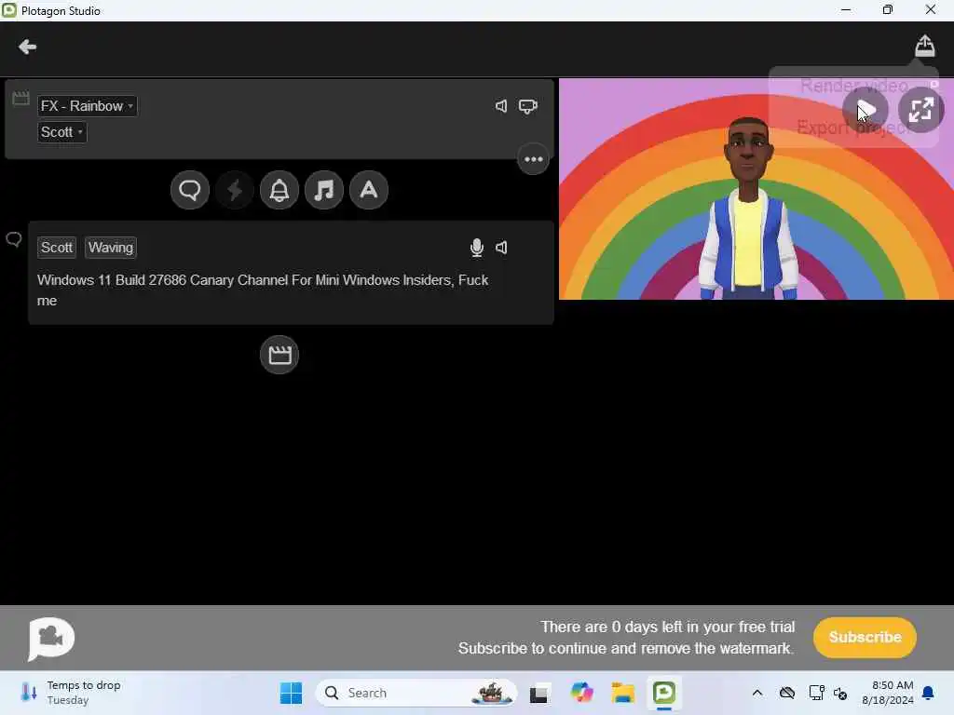This screenshot has width=954, height=715.
Task: Click the speech bubble icon left of the dialogue
Action: 14,239
